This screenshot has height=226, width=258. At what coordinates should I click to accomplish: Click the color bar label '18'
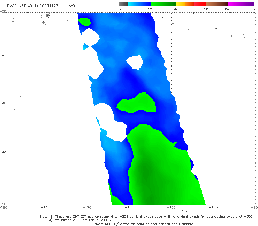(x=150, y=9)
